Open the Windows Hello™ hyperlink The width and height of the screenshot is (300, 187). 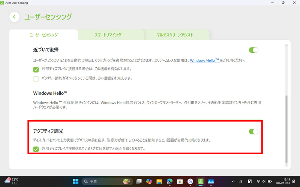pos(205,60)
